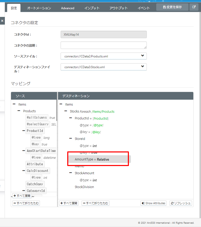Screen dimensions: 201x227
Task: Select the destination StoreId node
Action: pyautogui.click(x=80, y=139)
